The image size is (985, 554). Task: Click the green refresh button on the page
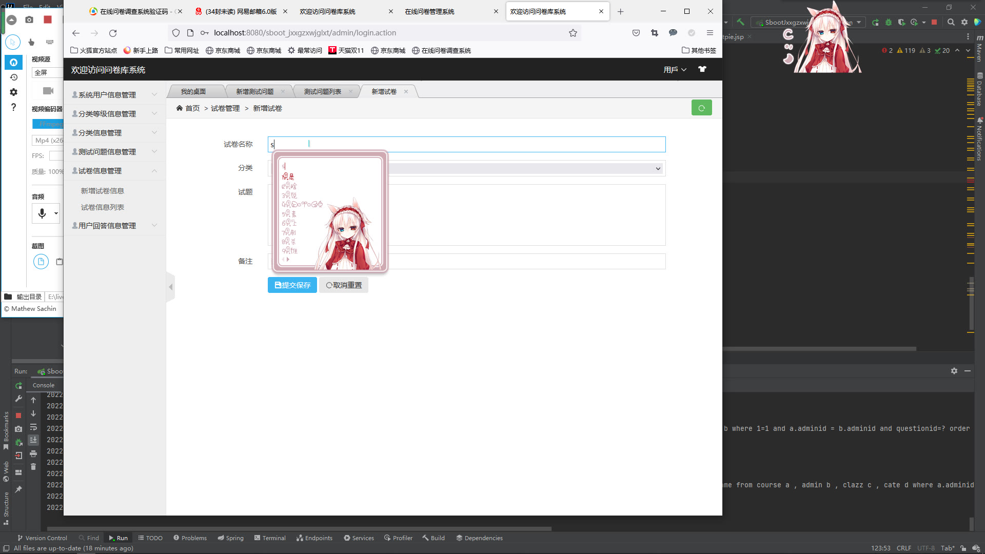701,108
